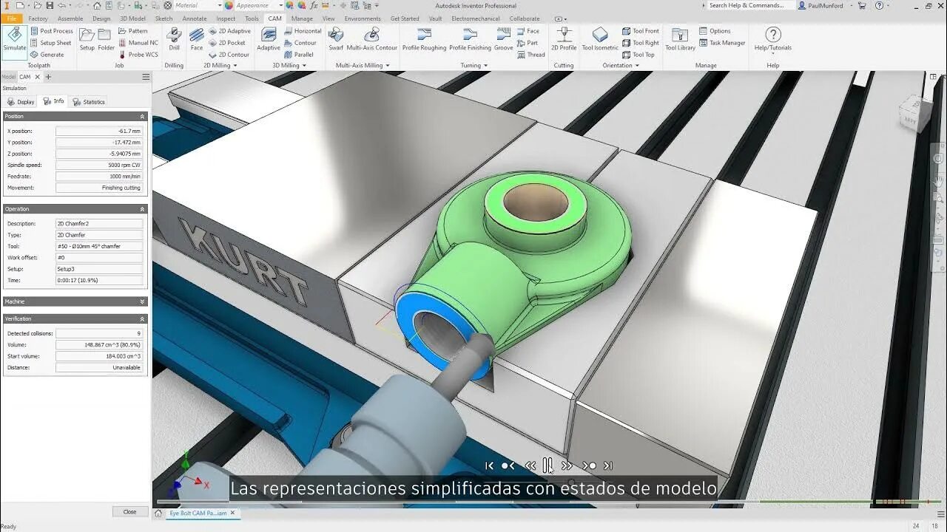This screenshot has width=947, height=532.
Task: Select Profile Roughing turning
Action: [424, 39]
